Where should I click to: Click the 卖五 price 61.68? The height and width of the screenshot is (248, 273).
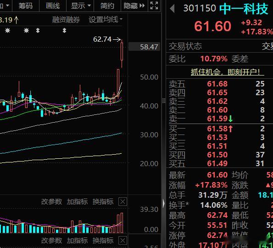coord(217,84)
